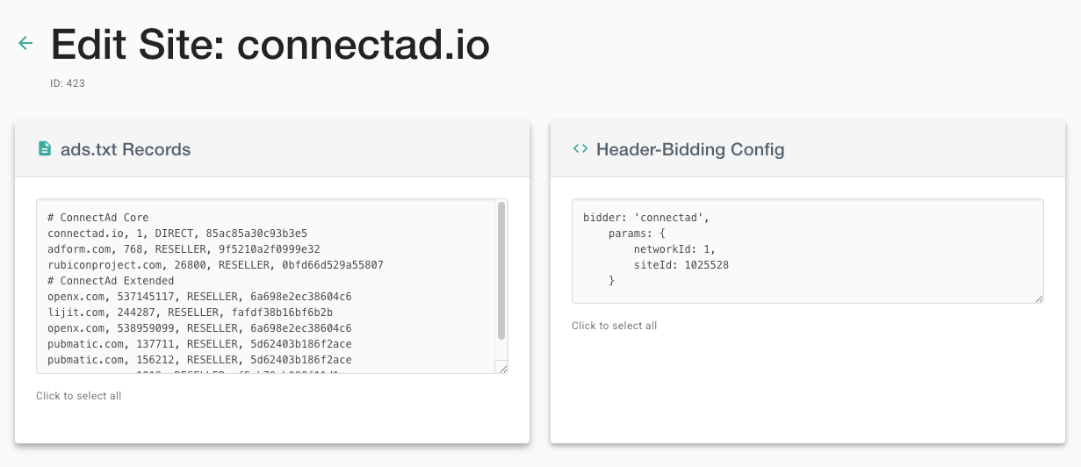Click the Header-Bidding Config code brackets icon
1081x467 pixels.
point(580,149)
